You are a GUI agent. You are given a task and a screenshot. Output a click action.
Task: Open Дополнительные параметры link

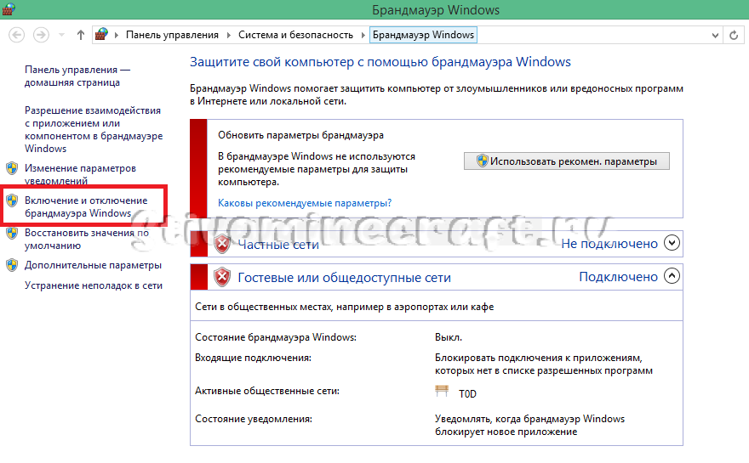coord(93,265)
